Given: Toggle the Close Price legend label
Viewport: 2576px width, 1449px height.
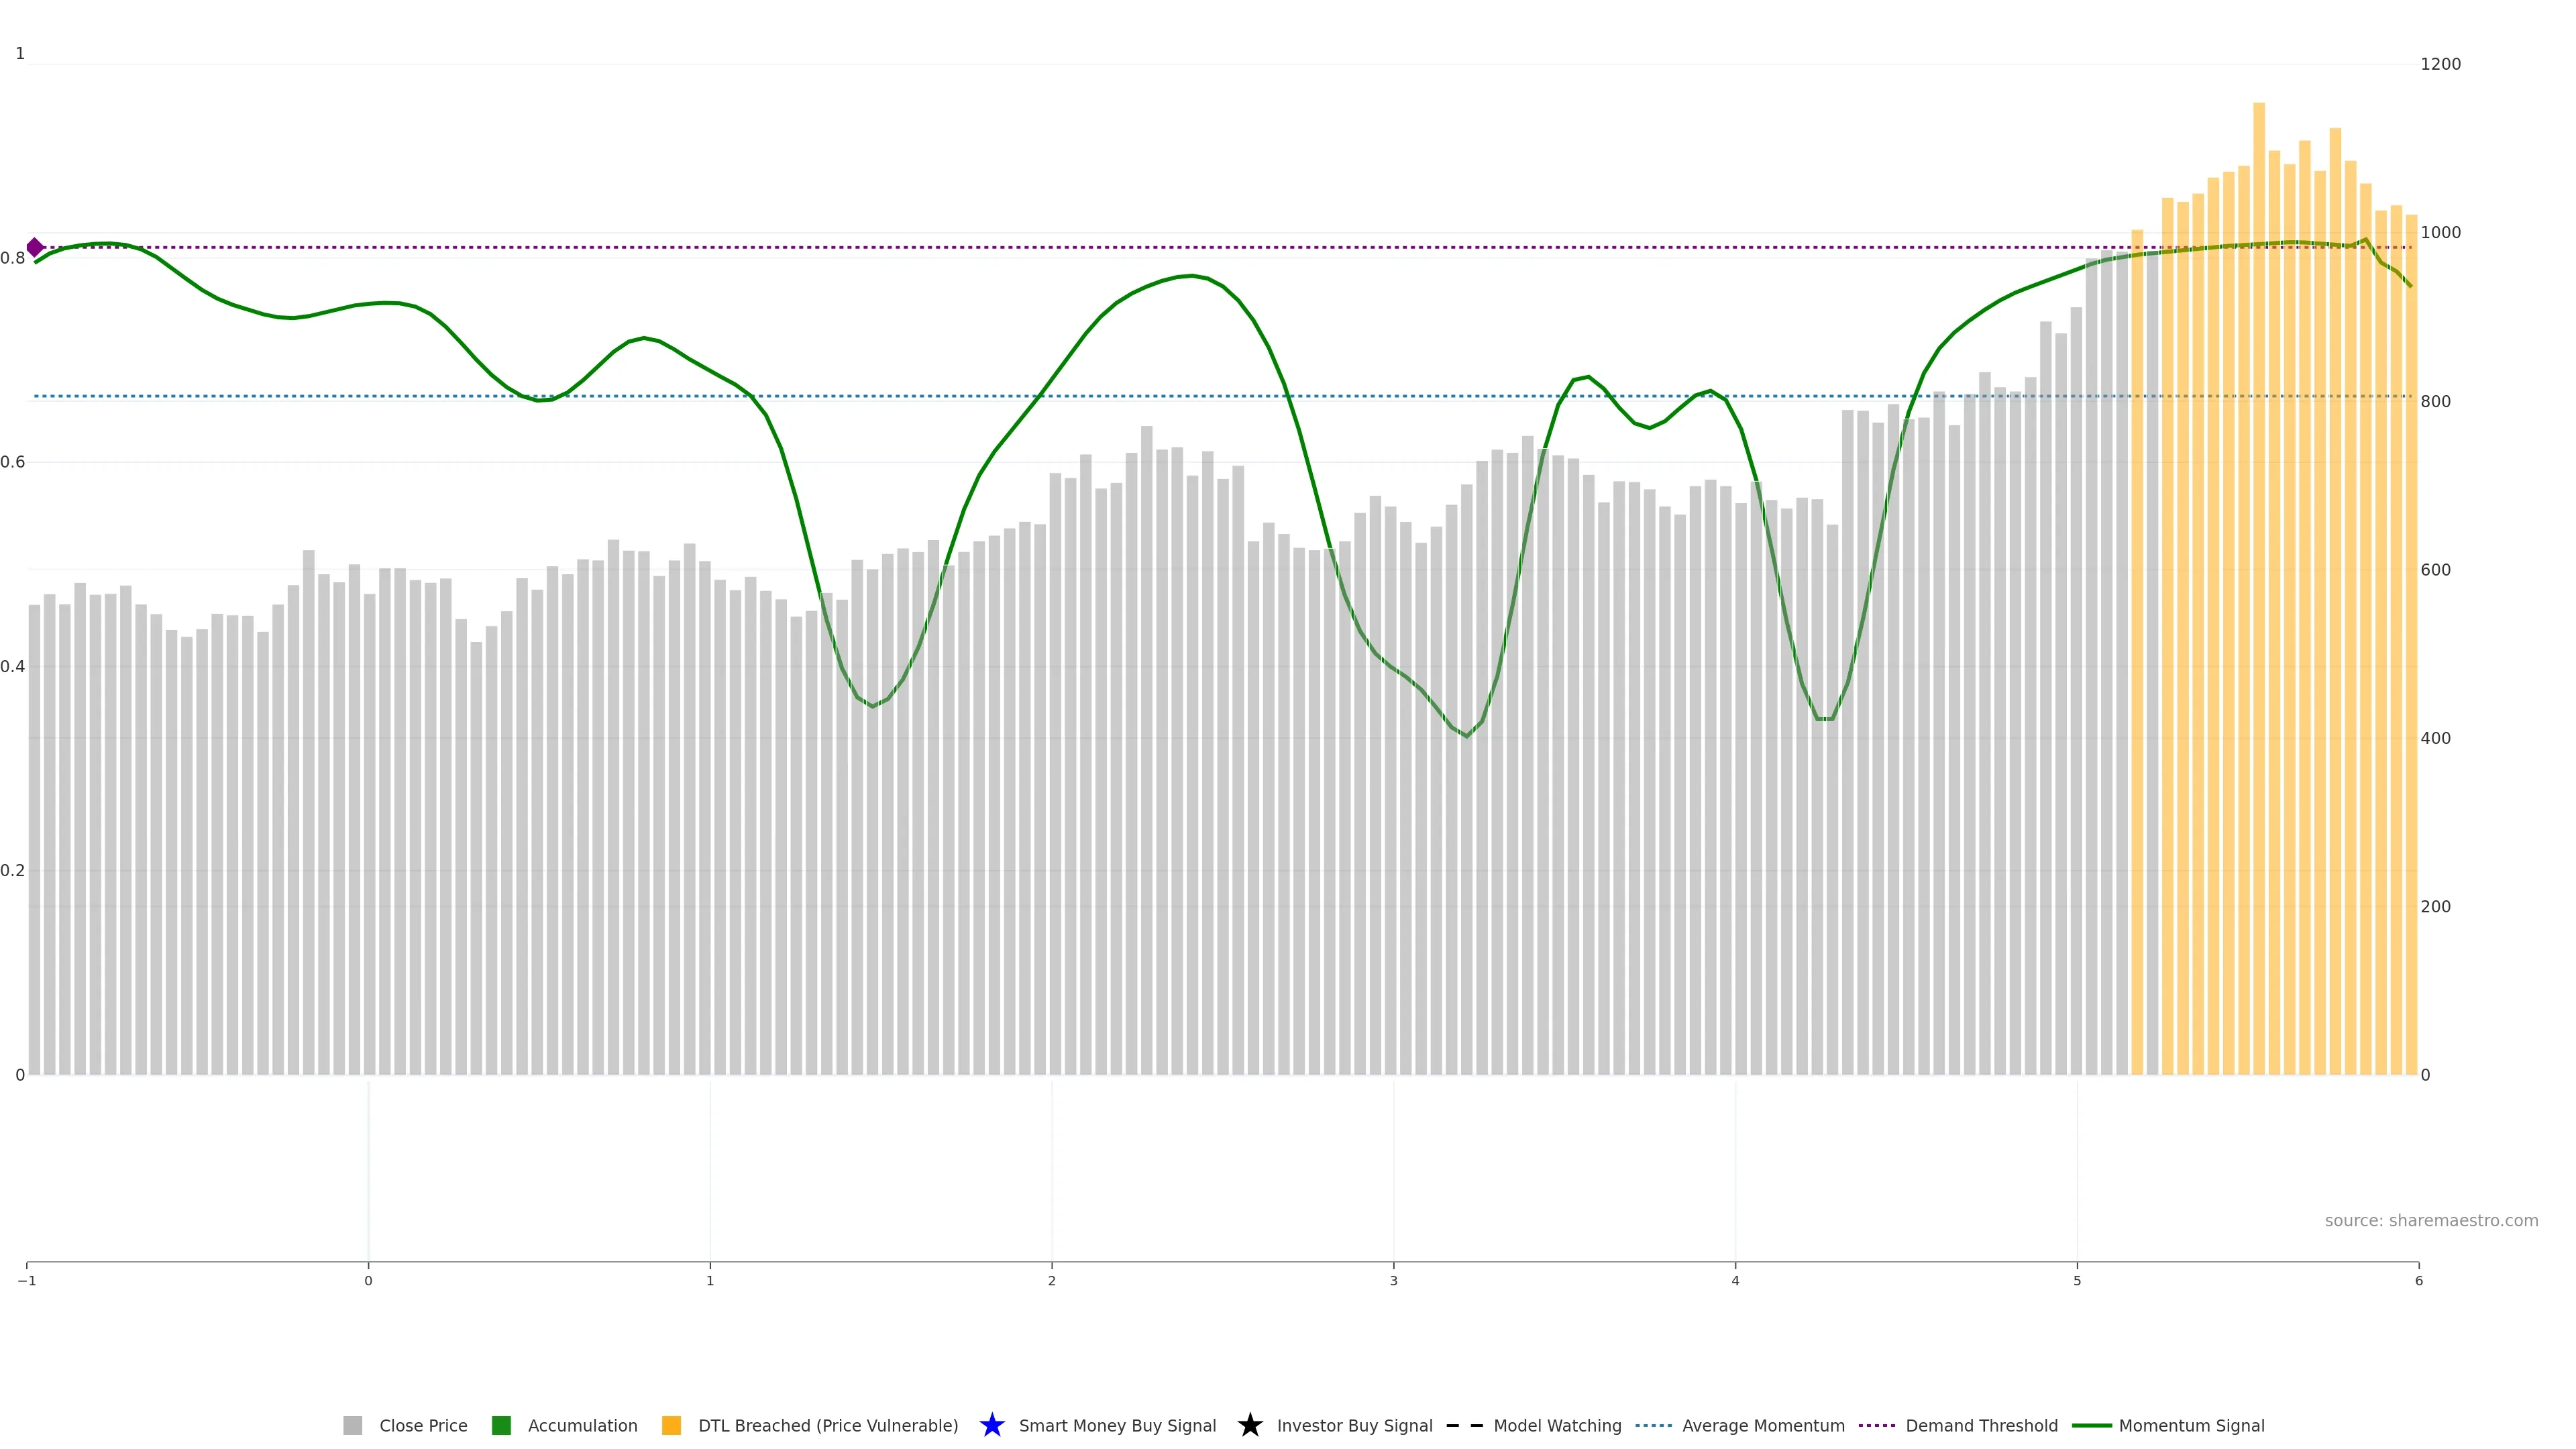Looking at the screenshot, I should (423, 1425).
